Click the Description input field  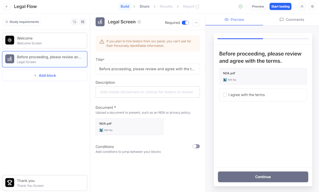point(148,92)
